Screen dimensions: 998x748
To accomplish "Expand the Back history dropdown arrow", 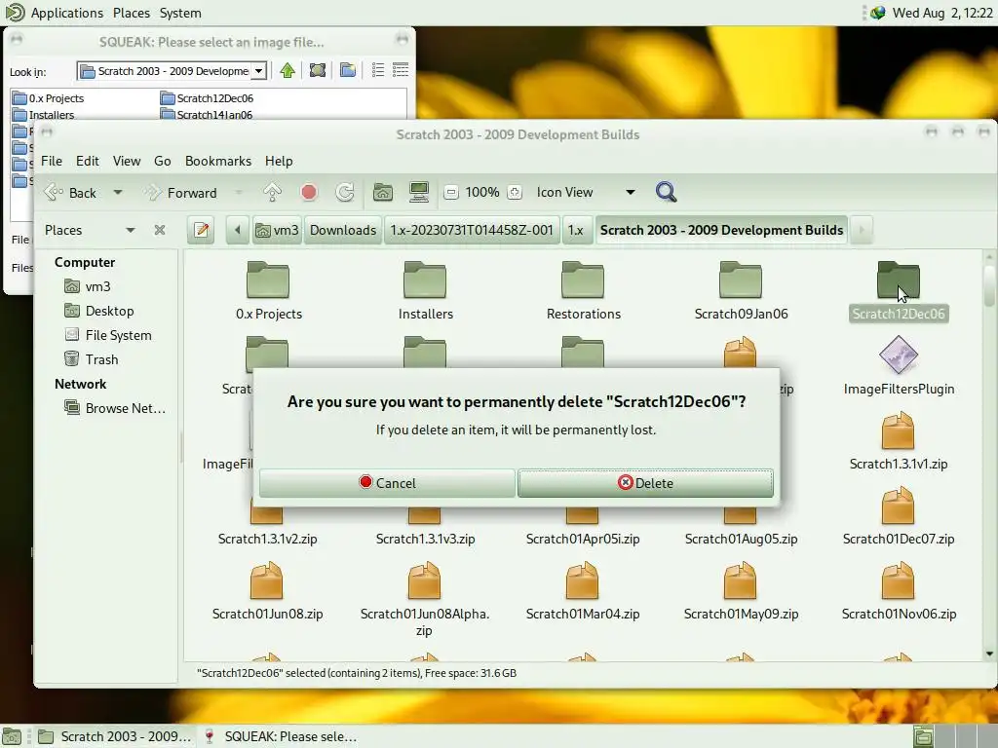I will click(x=118, y=192).
